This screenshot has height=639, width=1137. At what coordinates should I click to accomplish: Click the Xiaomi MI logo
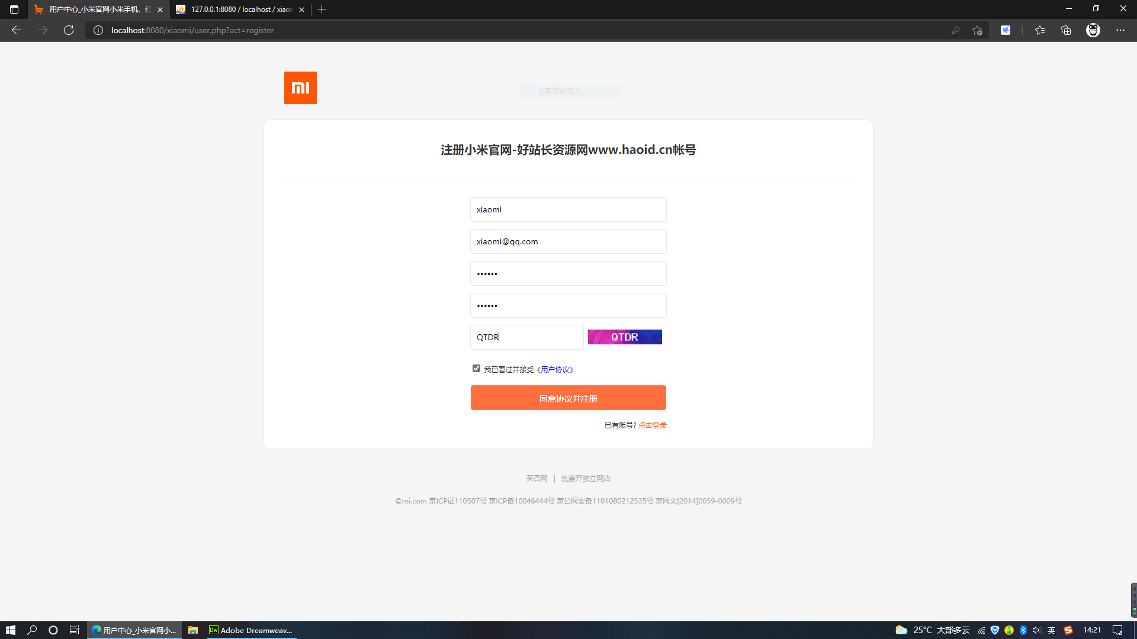coord(300,88)
